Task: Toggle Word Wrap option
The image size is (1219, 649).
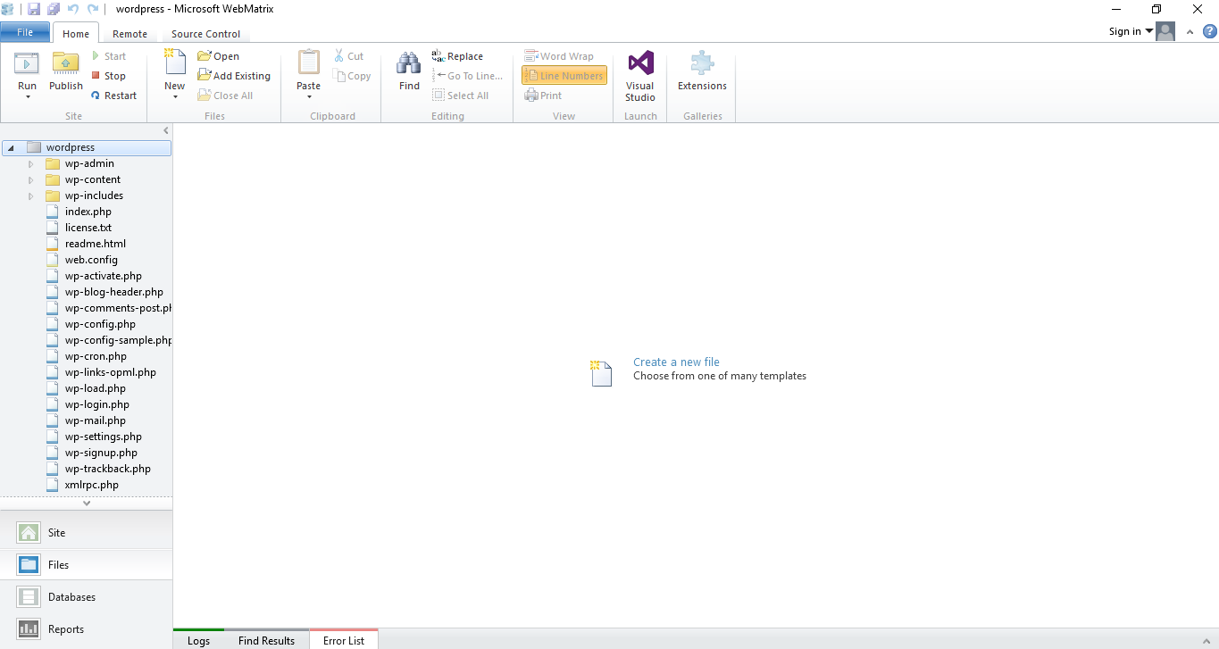Action: 560,56
